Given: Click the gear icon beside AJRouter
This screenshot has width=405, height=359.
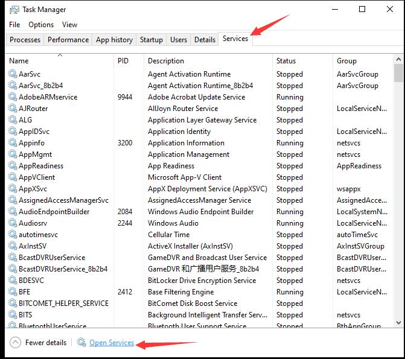Looking at the screenshot, I should (13, 108).
